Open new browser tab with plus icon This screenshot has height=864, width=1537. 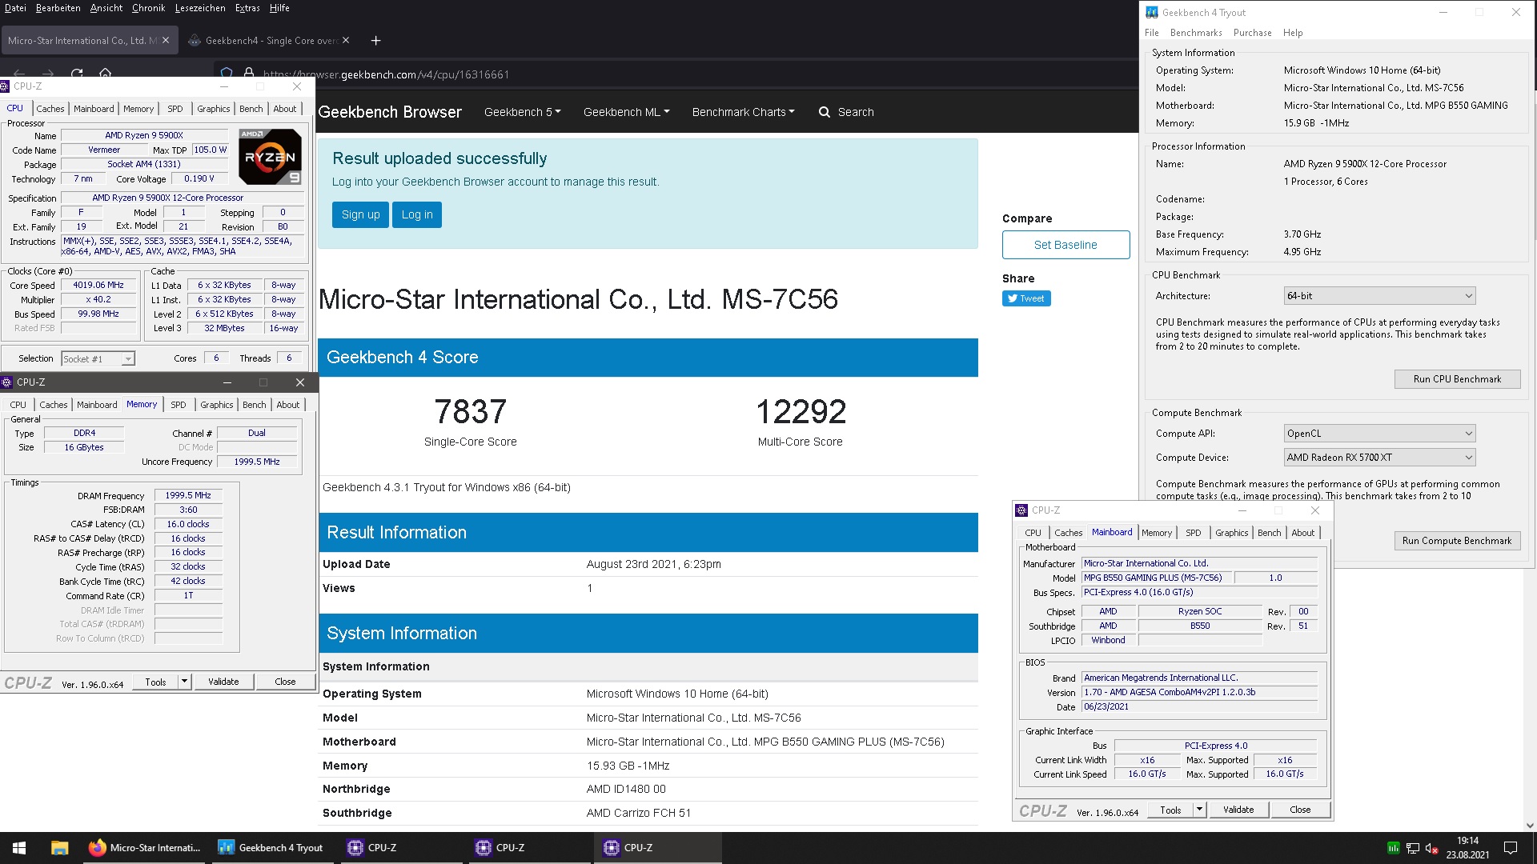point(375,41)
